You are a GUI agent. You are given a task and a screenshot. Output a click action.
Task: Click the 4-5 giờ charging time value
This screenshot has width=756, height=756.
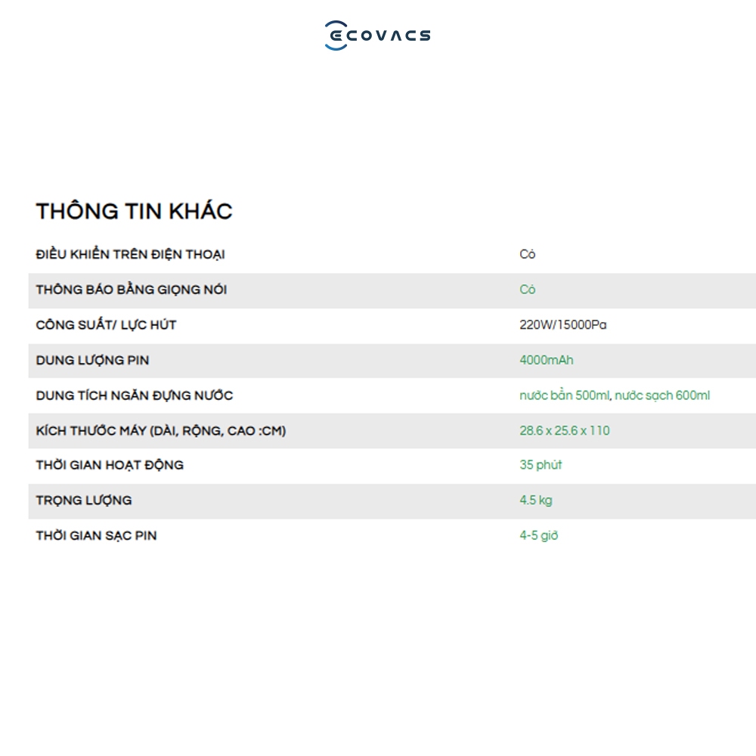pos(538,535)
